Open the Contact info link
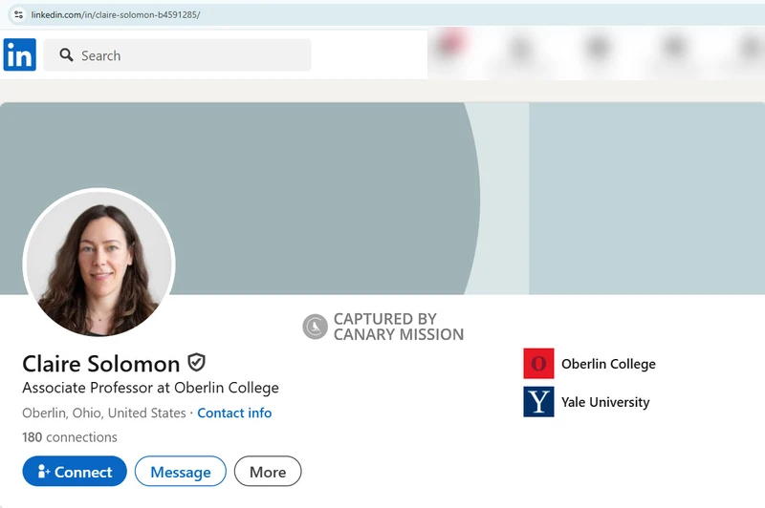The width and height of the screenshot is (765, 508). [234, 413]
